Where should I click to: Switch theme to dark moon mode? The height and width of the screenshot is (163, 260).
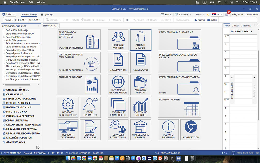pyautogui.click(x=208, y=15)
